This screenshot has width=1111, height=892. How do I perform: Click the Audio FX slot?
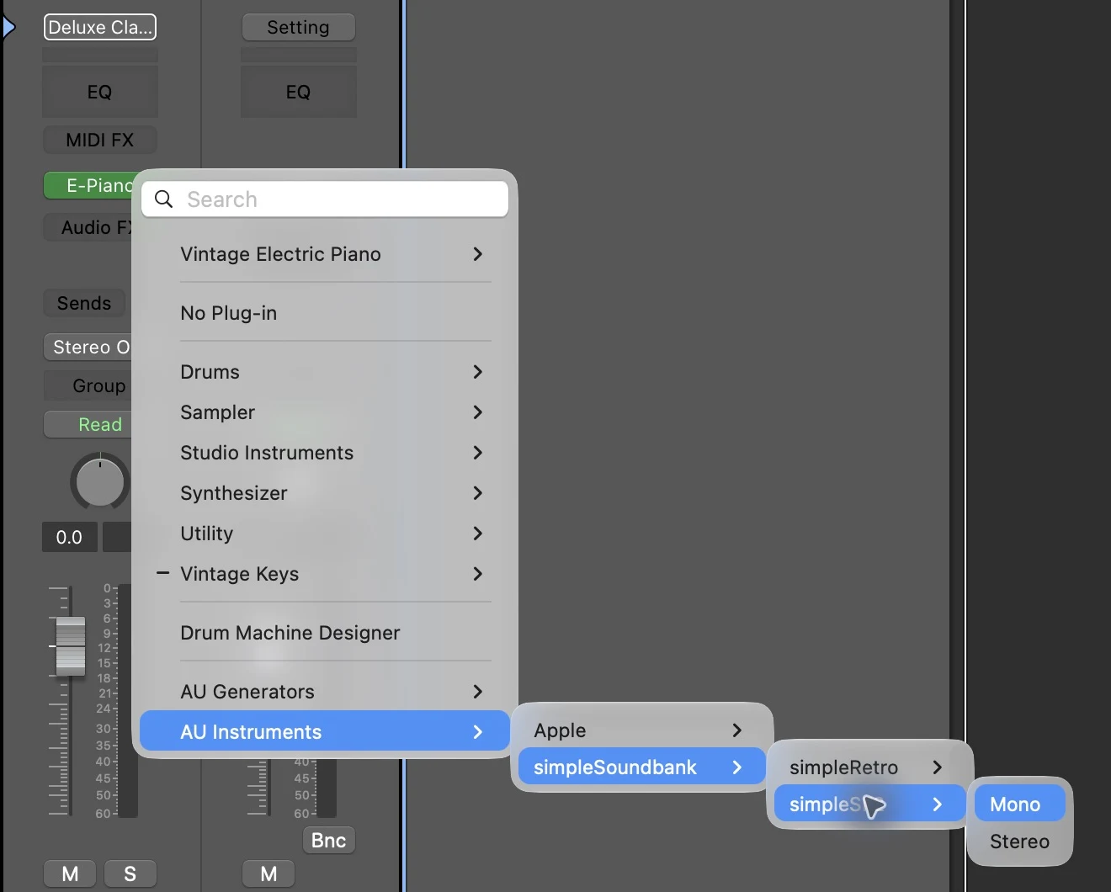pyautogui.click(x=88, y=227)
